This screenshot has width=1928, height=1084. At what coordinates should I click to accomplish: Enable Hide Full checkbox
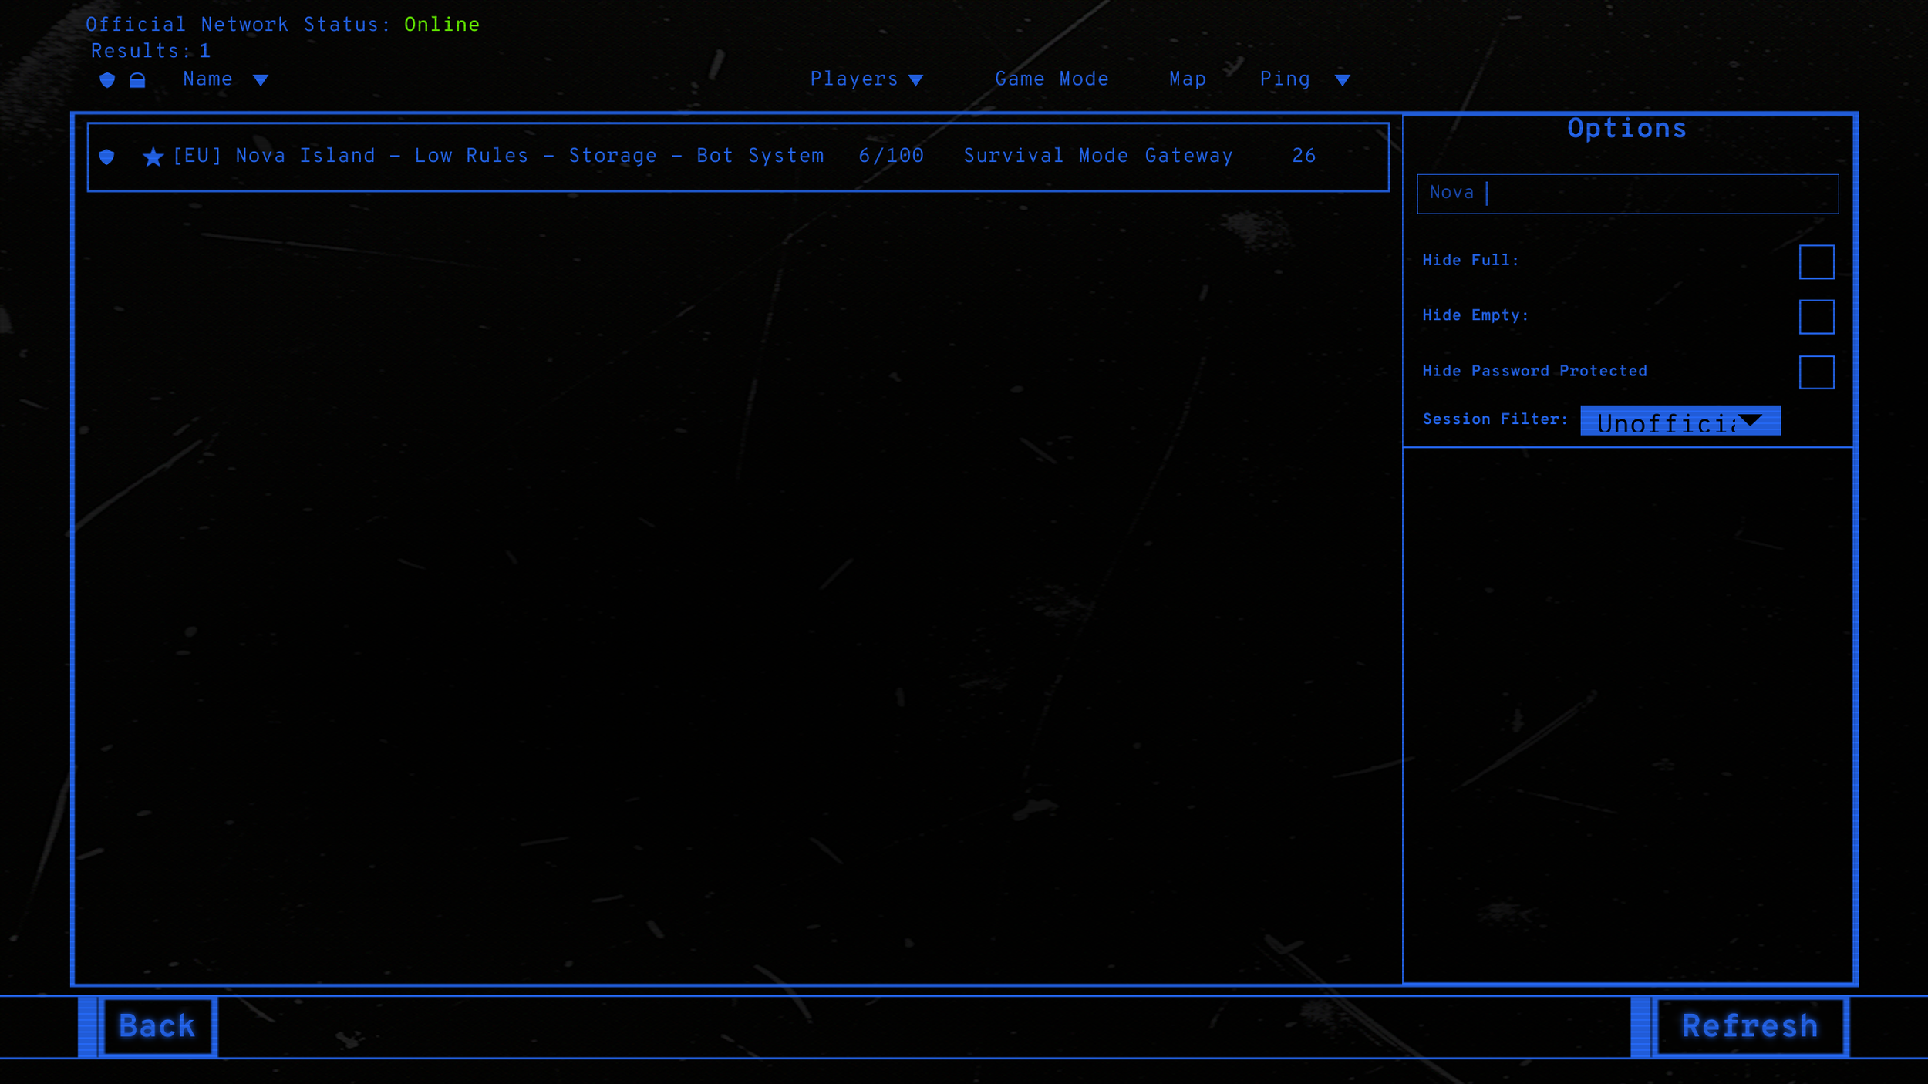point(1816,262)
